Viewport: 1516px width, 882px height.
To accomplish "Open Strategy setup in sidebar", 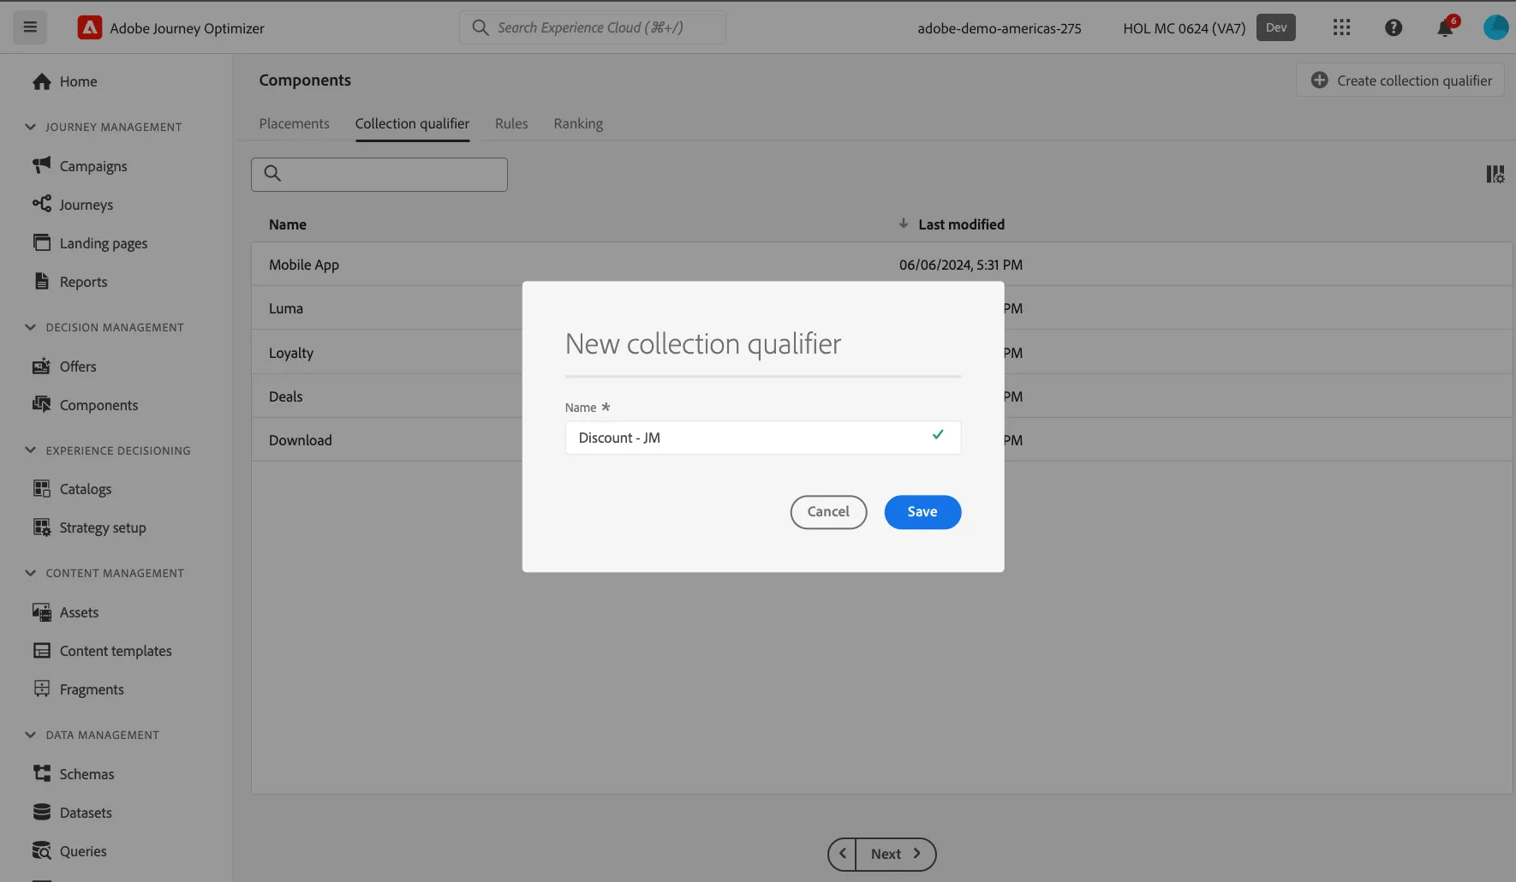I will 89,527.
